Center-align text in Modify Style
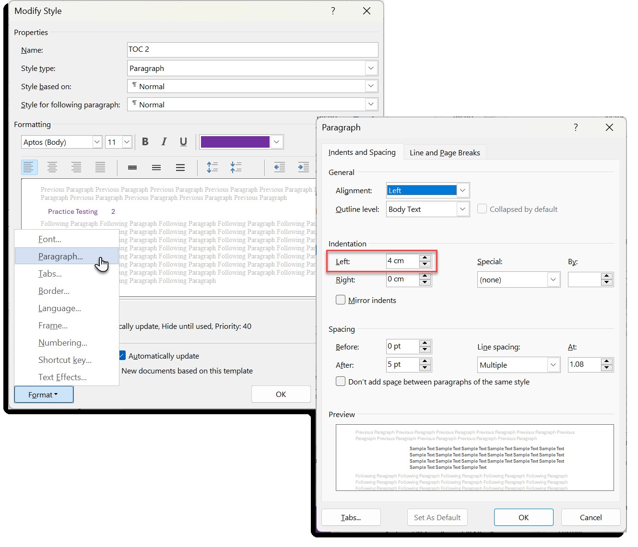638x547 pixels. (52, 167)
